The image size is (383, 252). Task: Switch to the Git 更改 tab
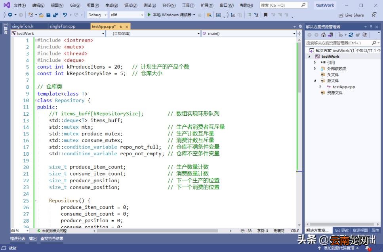(341, 230)
